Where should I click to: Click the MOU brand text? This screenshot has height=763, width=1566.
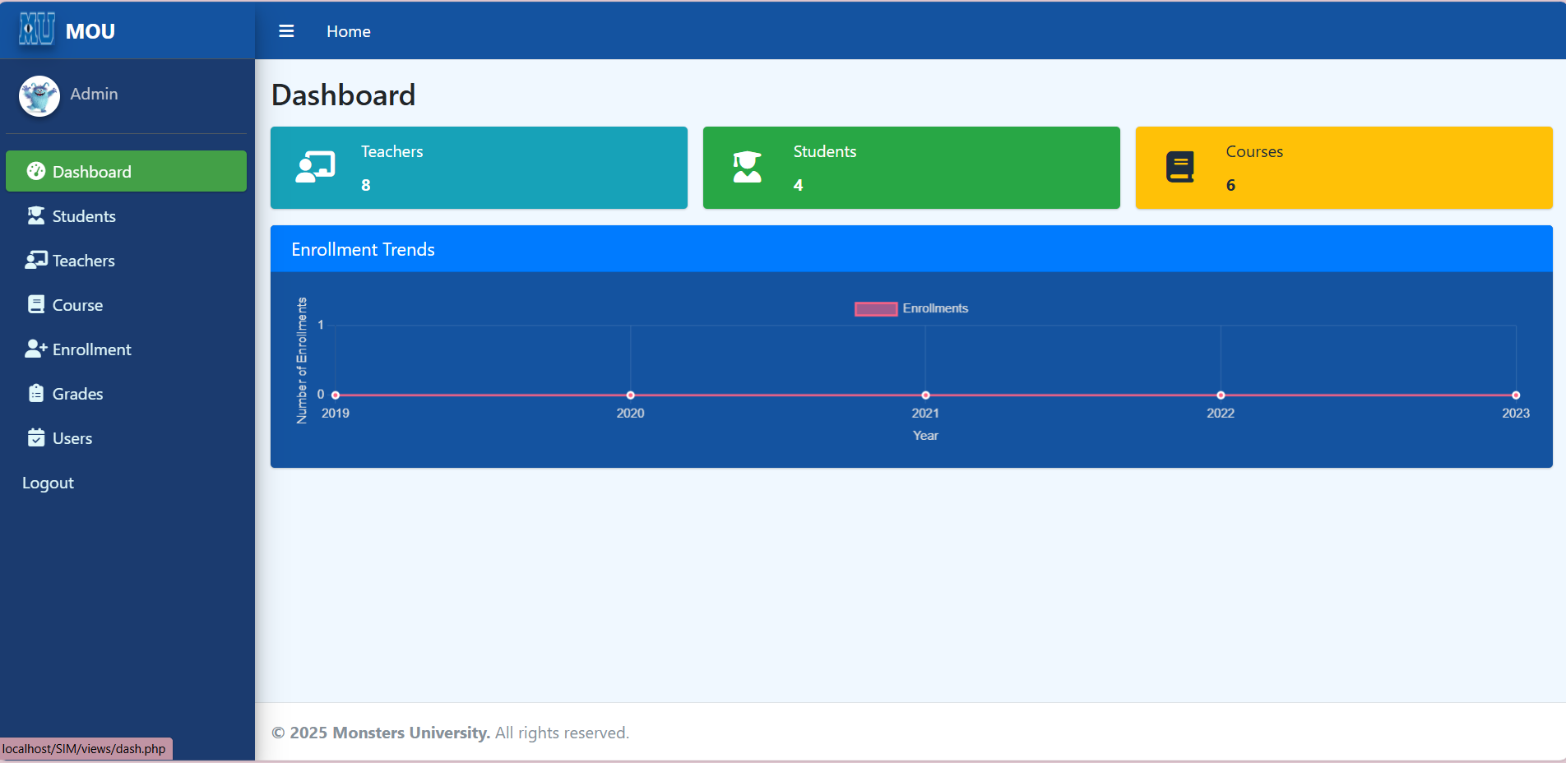tap(90, 31)
